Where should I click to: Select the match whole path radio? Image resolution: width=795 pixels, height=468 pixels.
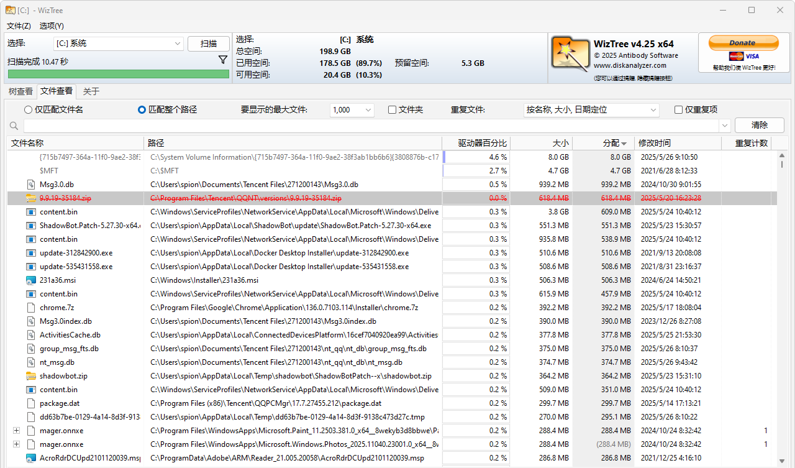point(142,109)
